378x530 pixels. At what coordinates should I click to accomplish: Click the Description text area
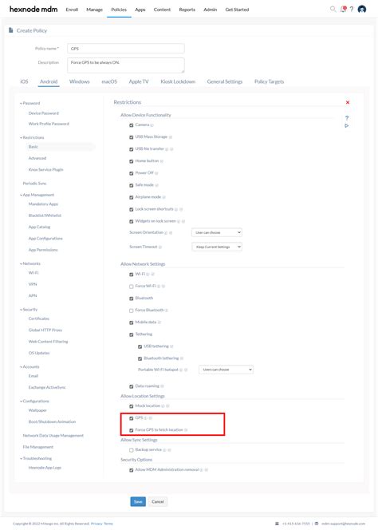click(x=126, y=65)
